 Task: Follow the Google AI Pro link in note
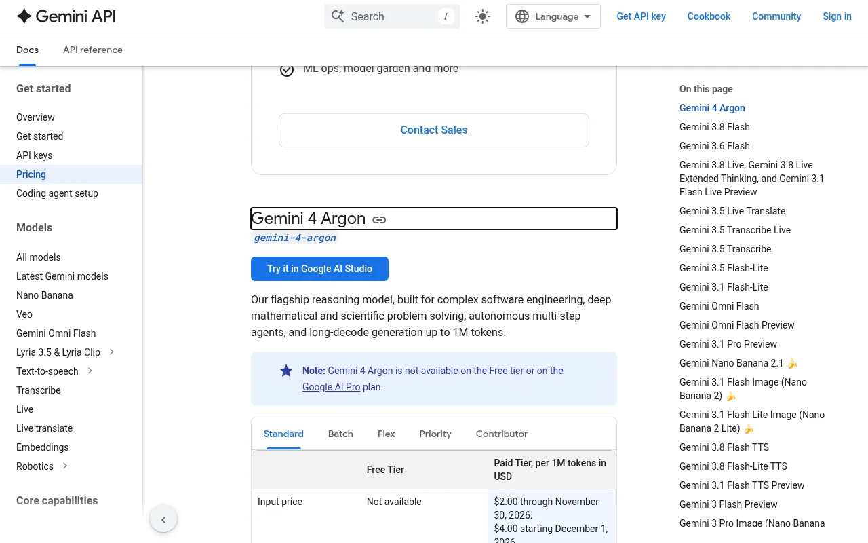point(331,387)
